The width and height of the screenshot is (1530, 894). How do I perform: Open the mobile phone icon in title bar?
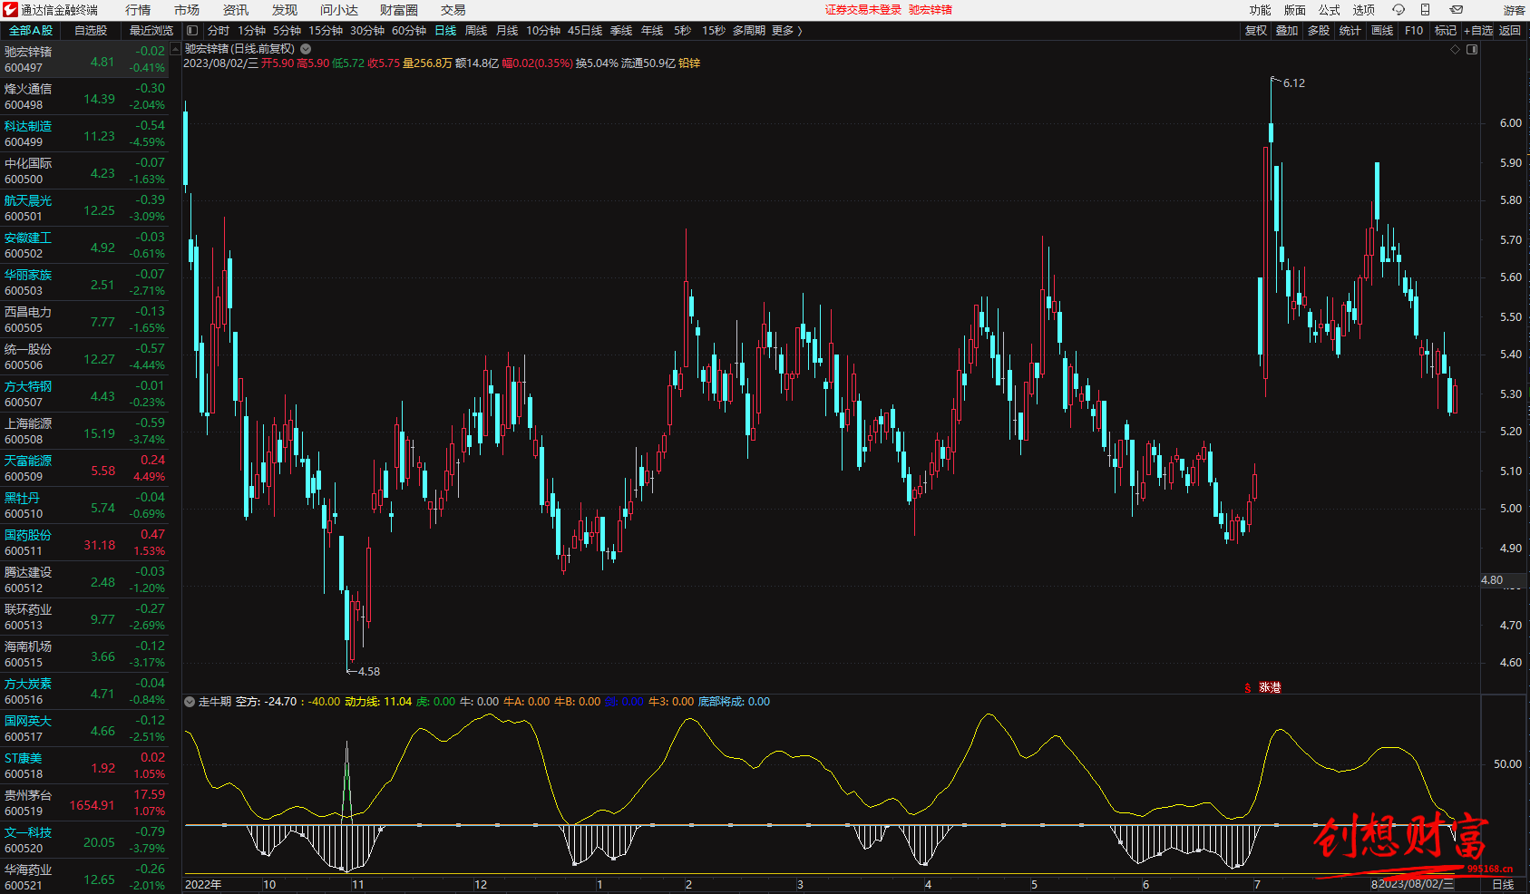[1425, 10]
